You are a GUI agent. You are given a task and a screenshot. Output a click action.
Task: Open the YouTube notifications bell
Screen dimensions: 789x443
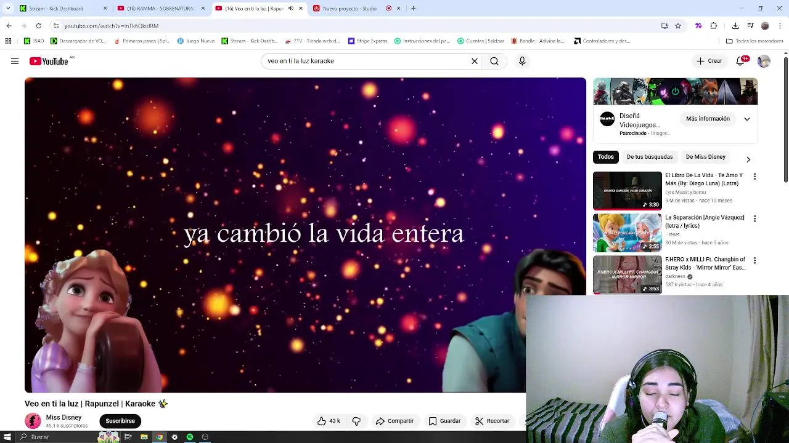[742, 61]
